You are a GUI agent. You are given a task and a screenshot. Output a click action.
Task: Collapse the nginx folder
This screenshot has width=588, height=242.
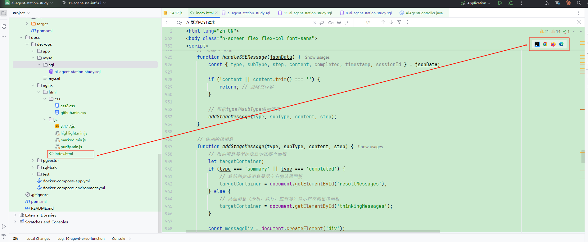tap(33, 85)
